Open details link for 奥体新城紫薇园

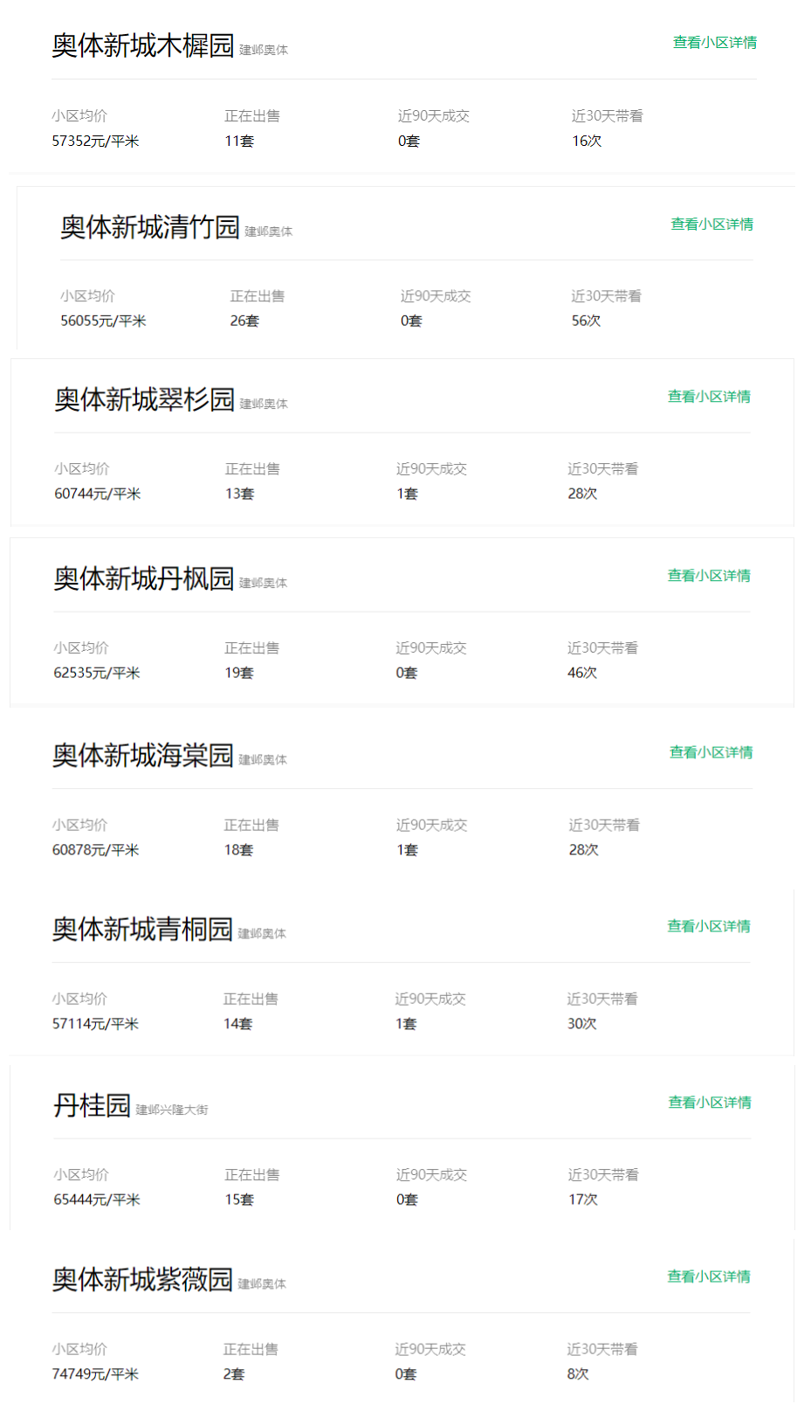pos(709,1277)
